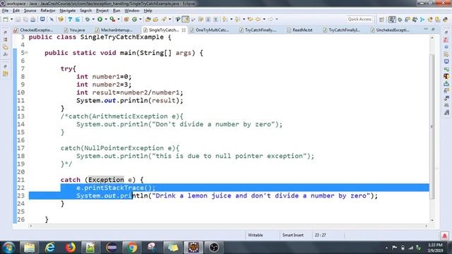The image size is (452, 254).
Task: Open the Windows Start menu
Action: tap(8, 248)
